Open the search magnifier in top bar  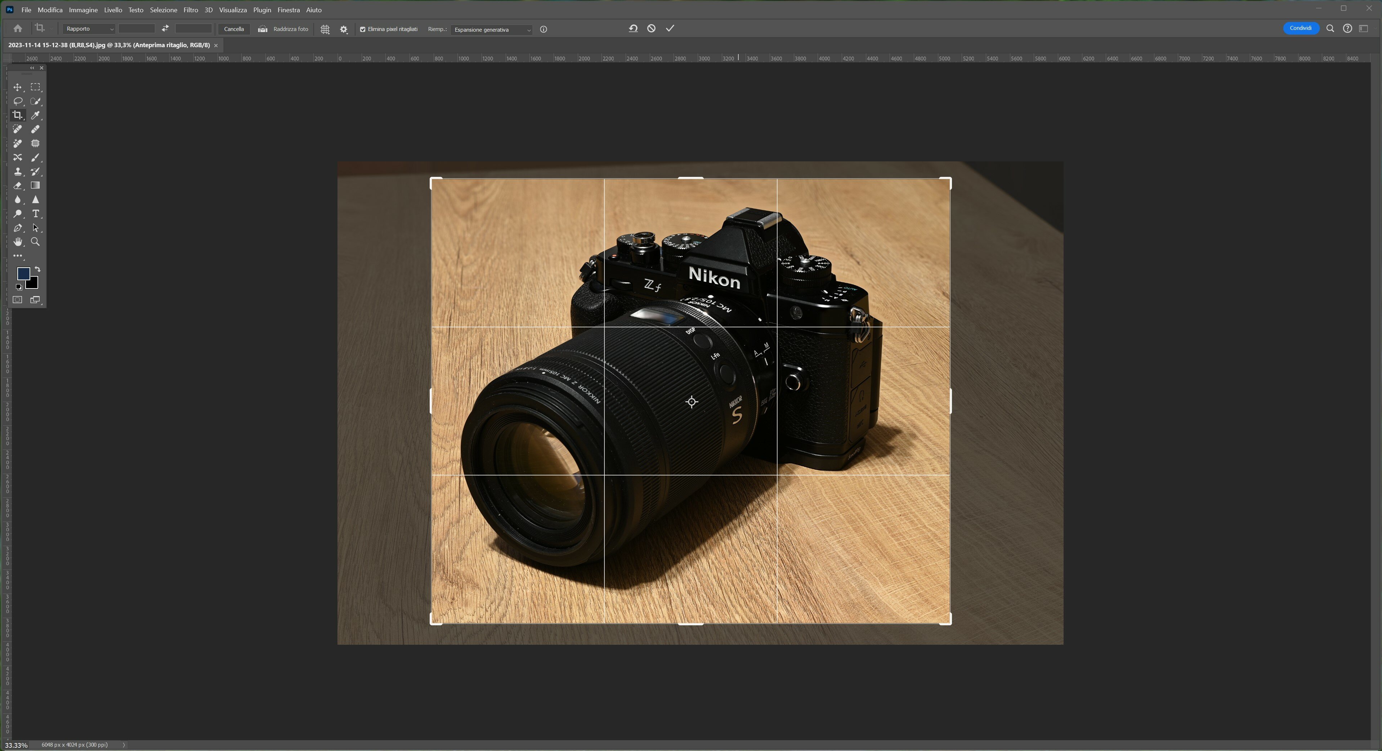click(1330, 28)
